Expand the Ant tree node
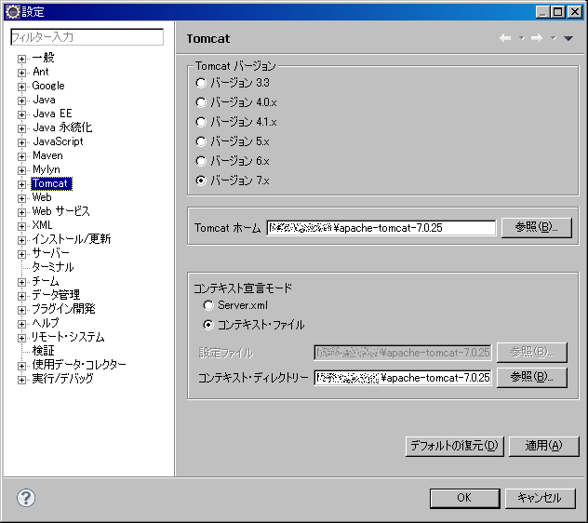Image resolution: width=588 pixels, height=523 pixels. coord(21,73)
